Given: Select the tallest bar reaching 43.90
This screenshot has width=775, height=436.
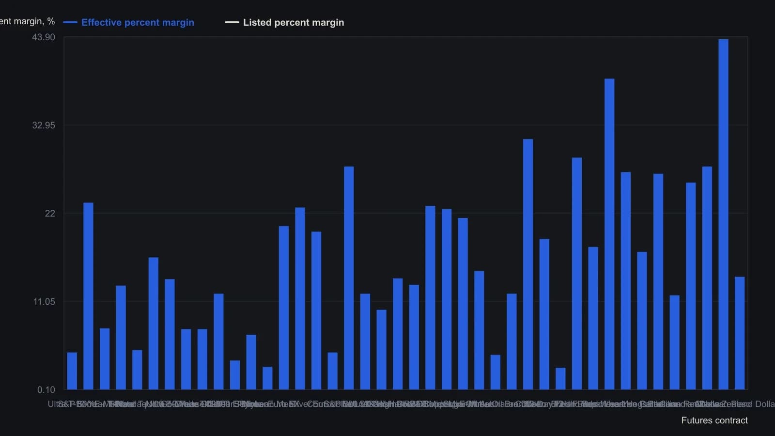Looking at the screenshot, I should pos(723,214).
